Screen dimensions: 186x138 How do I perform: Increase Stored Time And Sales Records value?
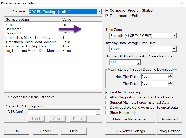(138, 61)
